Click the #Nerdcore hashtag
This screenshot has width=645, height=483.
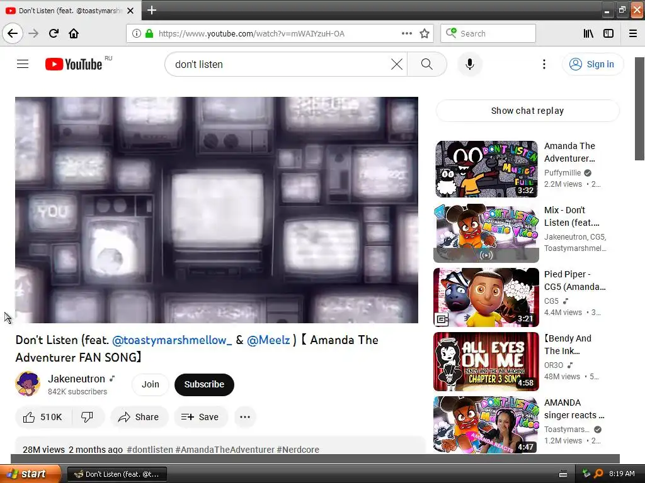click(298, 450)
